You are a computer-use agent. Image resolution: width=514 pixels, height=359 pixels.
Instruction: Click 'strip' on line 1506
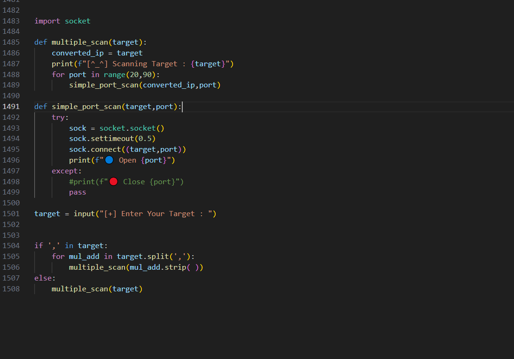point(175,267)
